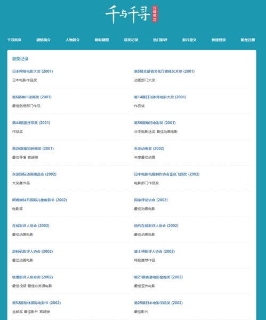Open the 第52届柏林国际电影节 (2002) link

tap(36, 303)
